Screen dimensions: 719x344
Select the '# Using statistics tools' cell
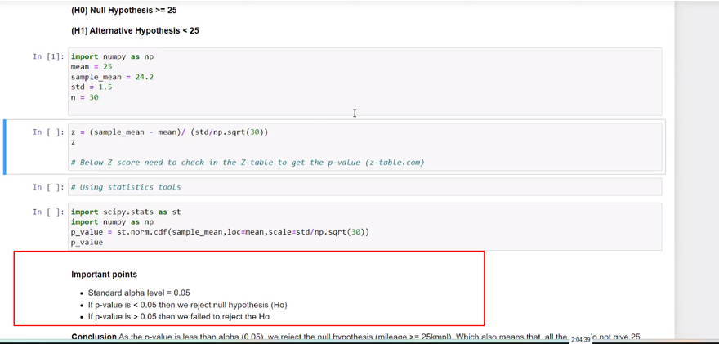click(x=126, y=187)
